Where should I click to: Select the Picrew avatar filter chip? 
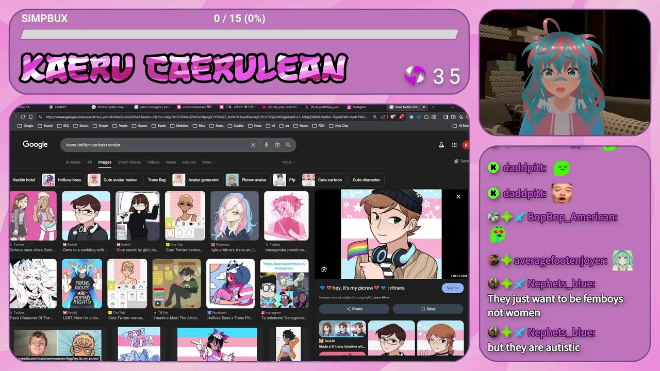tap(247, 180)
